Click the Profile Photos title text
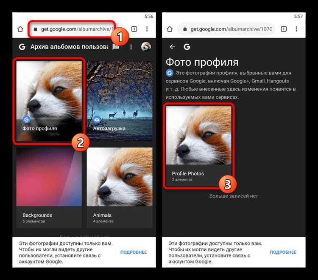Viewport: 318px width, 280px height. point(188,173)
